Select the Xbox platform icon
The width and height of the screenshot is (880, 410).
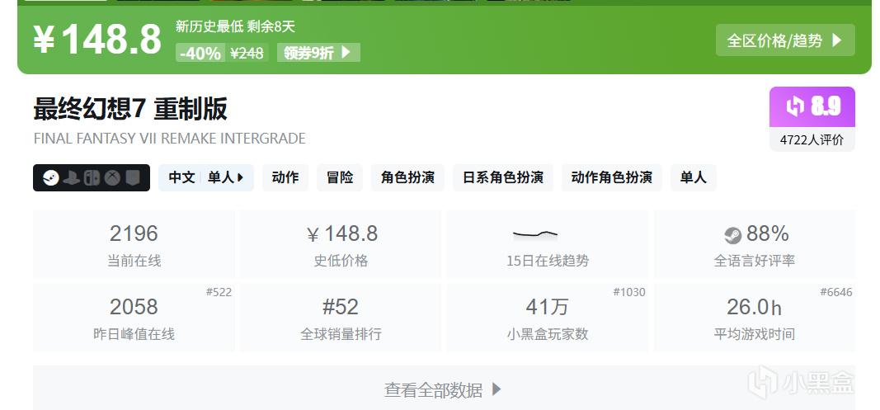click(x=112, y=178)
